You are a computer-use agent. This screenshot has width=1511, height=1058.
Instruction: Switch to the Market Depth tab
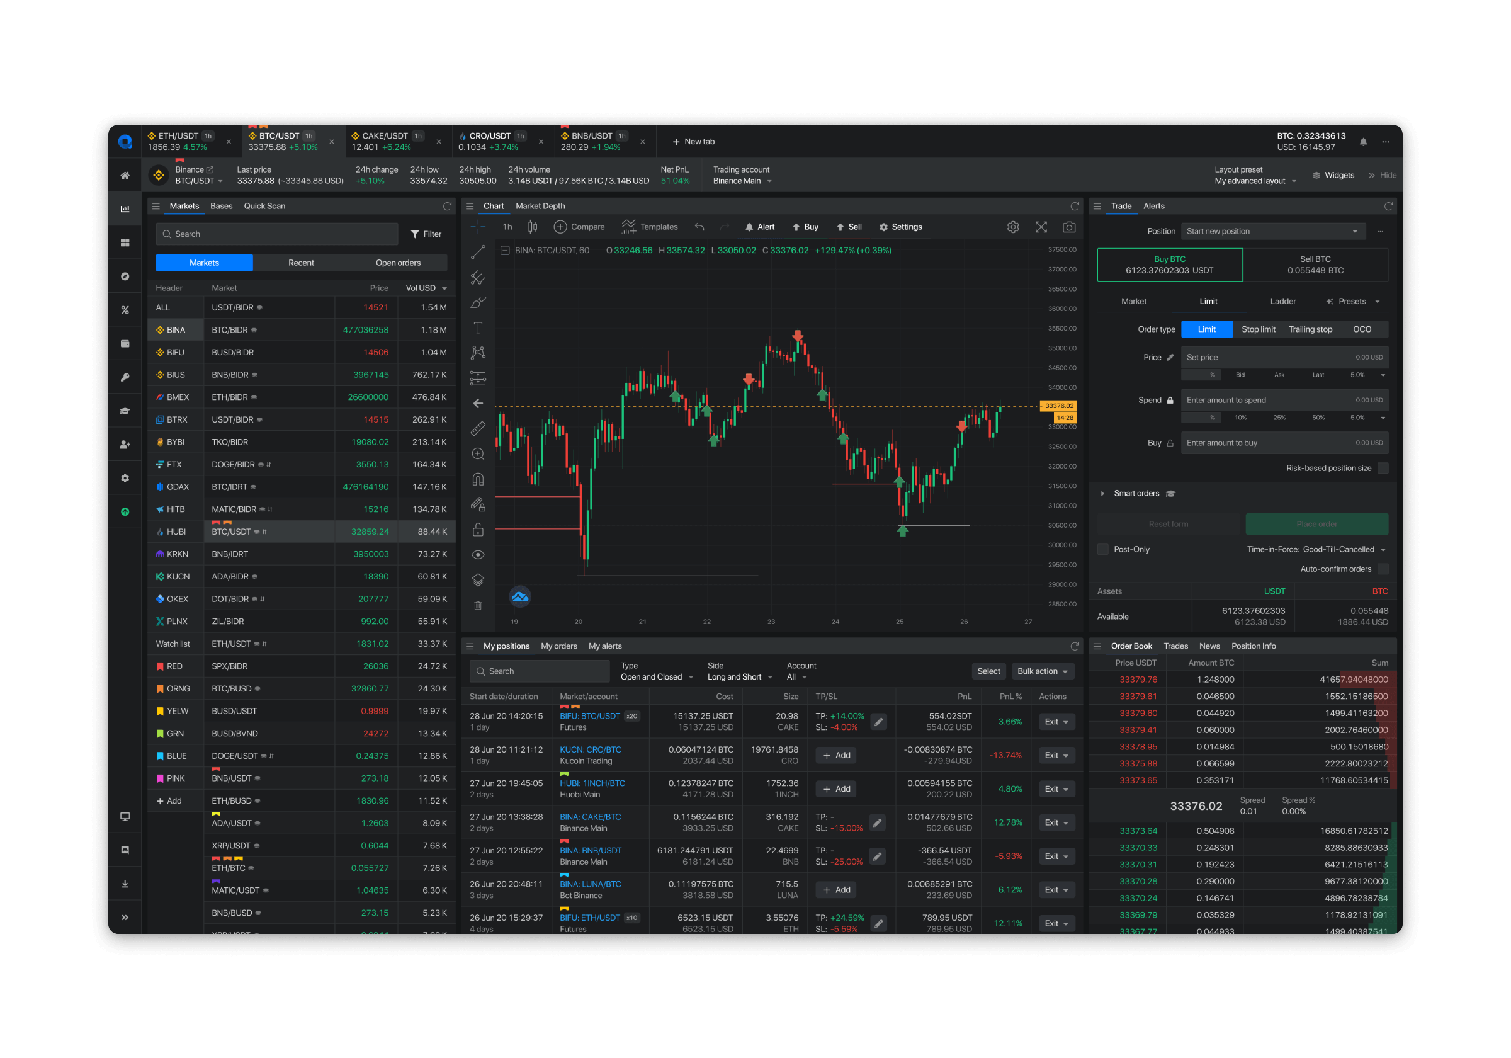click(x=540, y=206)
